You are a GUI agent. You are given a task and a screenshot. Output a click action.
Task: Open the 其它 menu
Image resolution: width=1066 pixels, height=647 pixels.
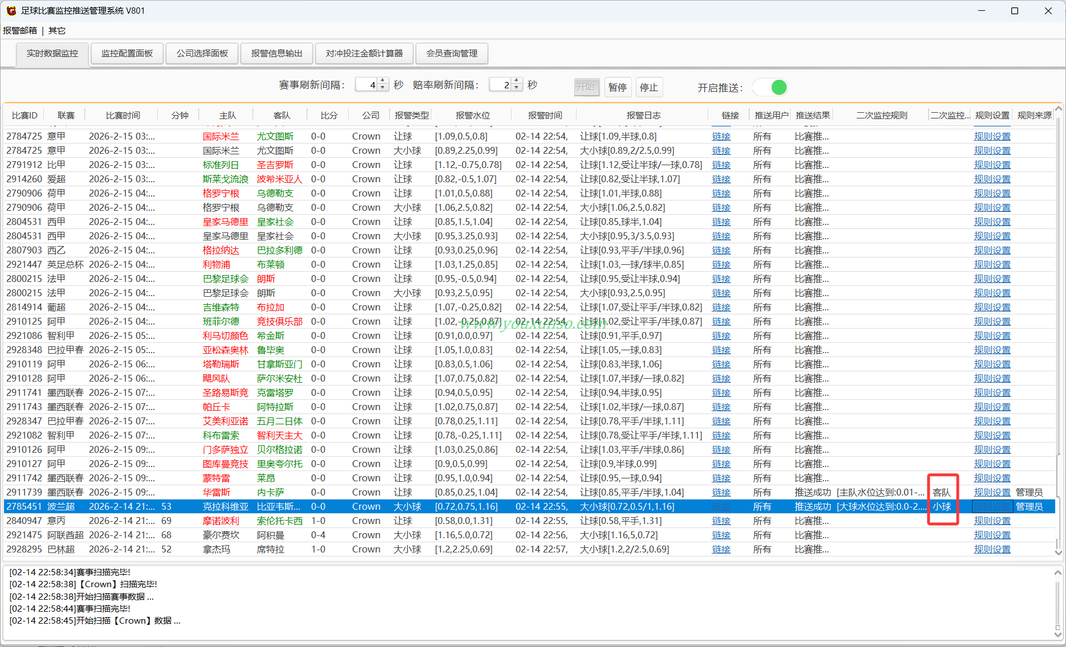point(57,30)
